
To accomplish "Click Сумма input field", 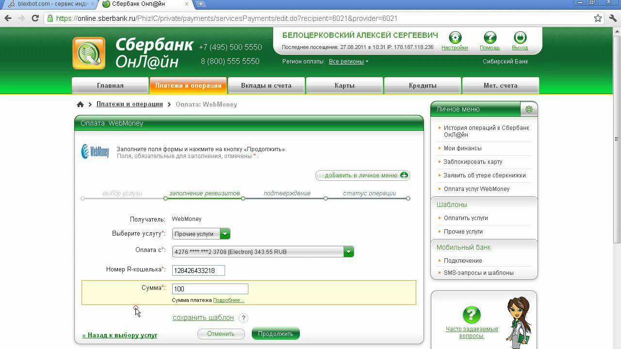I will coord(210,289).
